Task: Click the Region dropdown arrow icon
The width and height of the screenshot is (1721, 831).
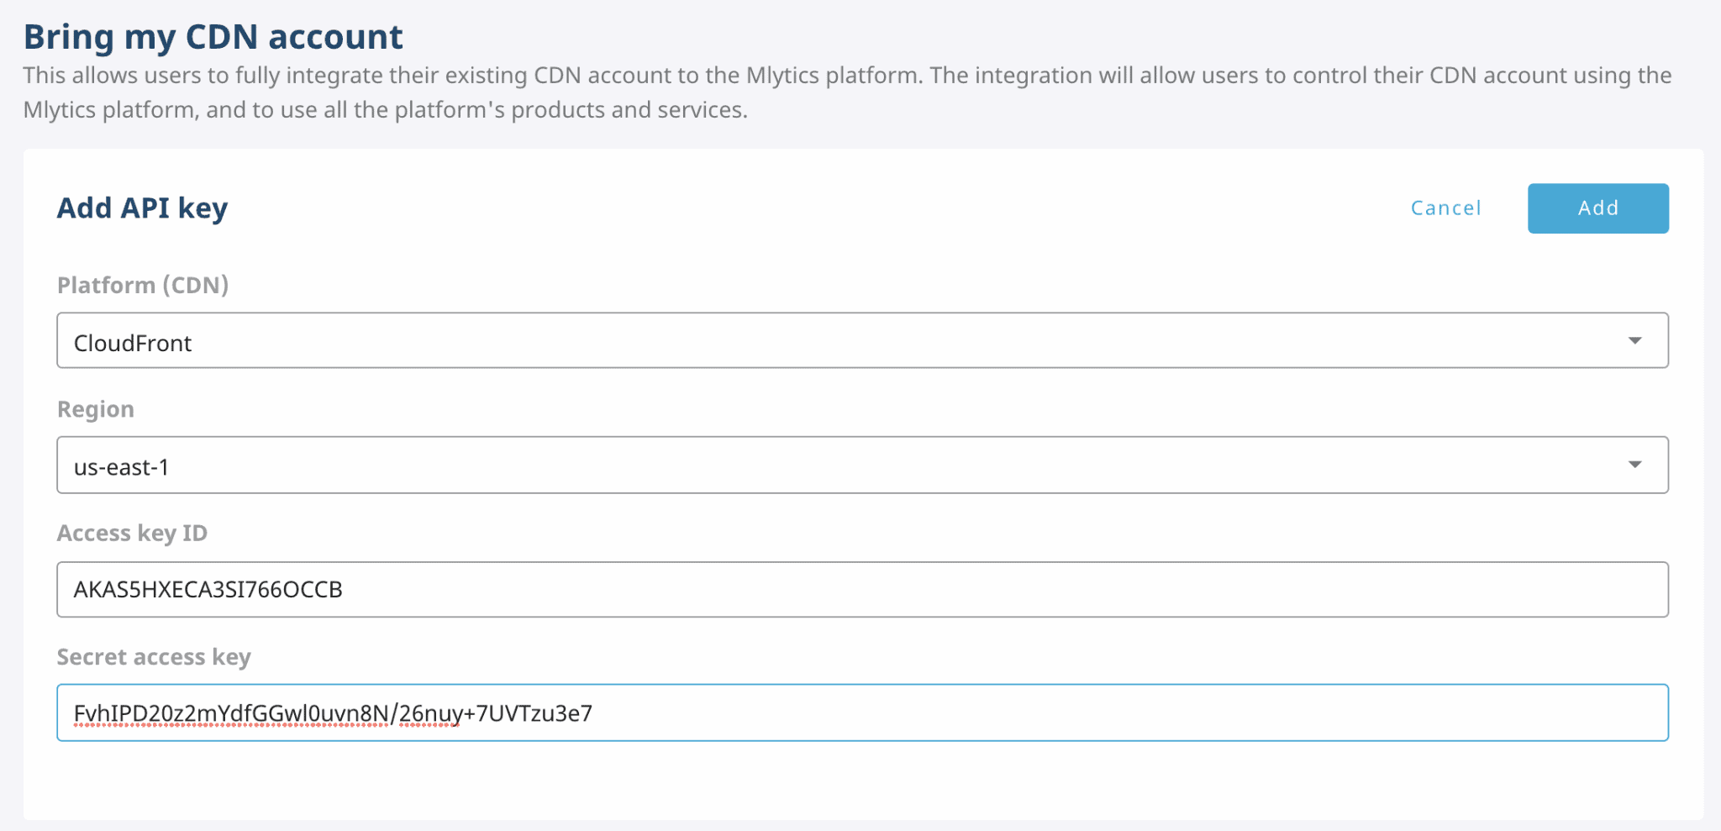Action: pos(1634,465)
